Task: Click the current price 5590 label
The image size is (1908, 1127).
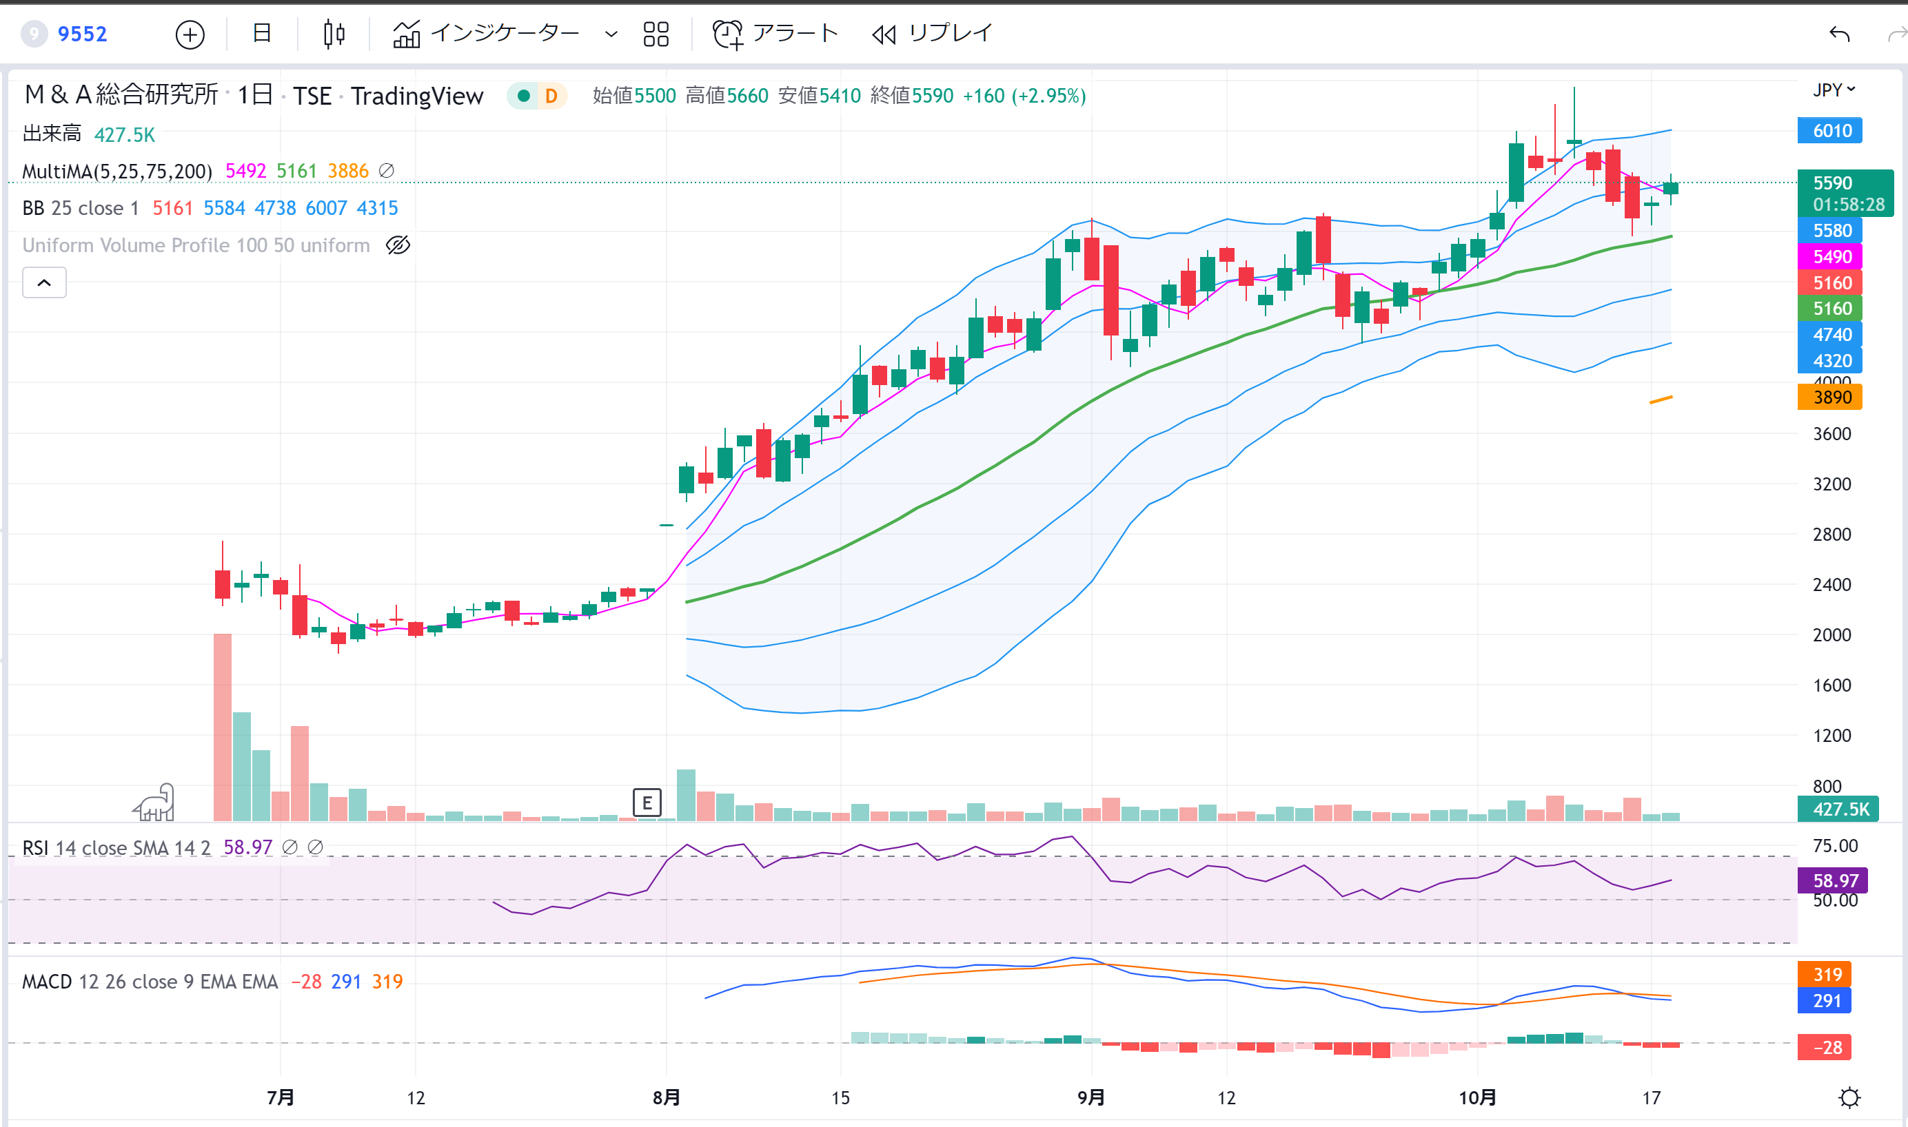Action: pyautogui.click(x=1845, y=194)
